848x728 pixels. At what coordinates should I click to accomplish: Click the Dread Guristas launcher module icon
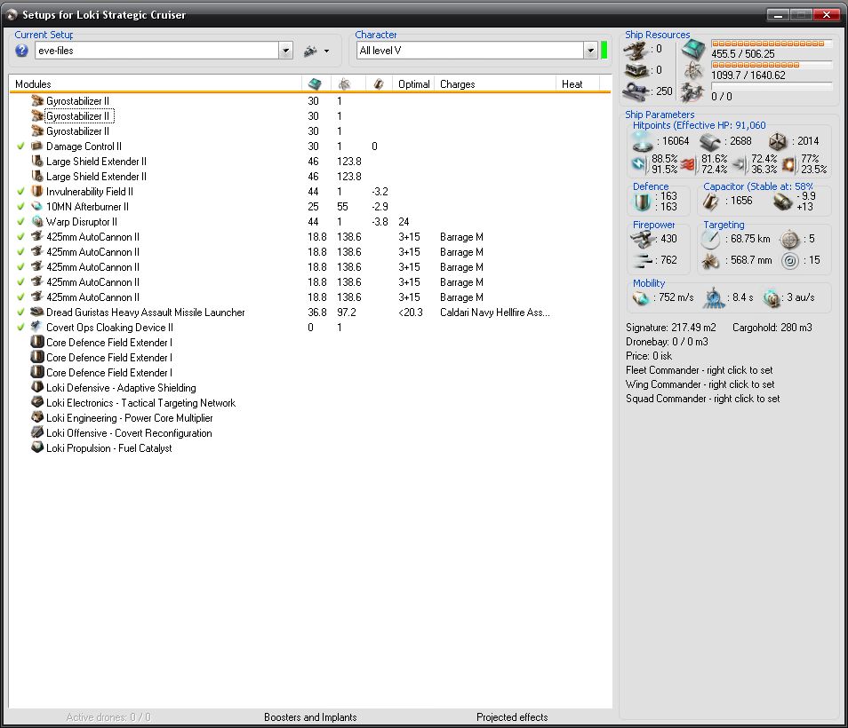[37, 313]
